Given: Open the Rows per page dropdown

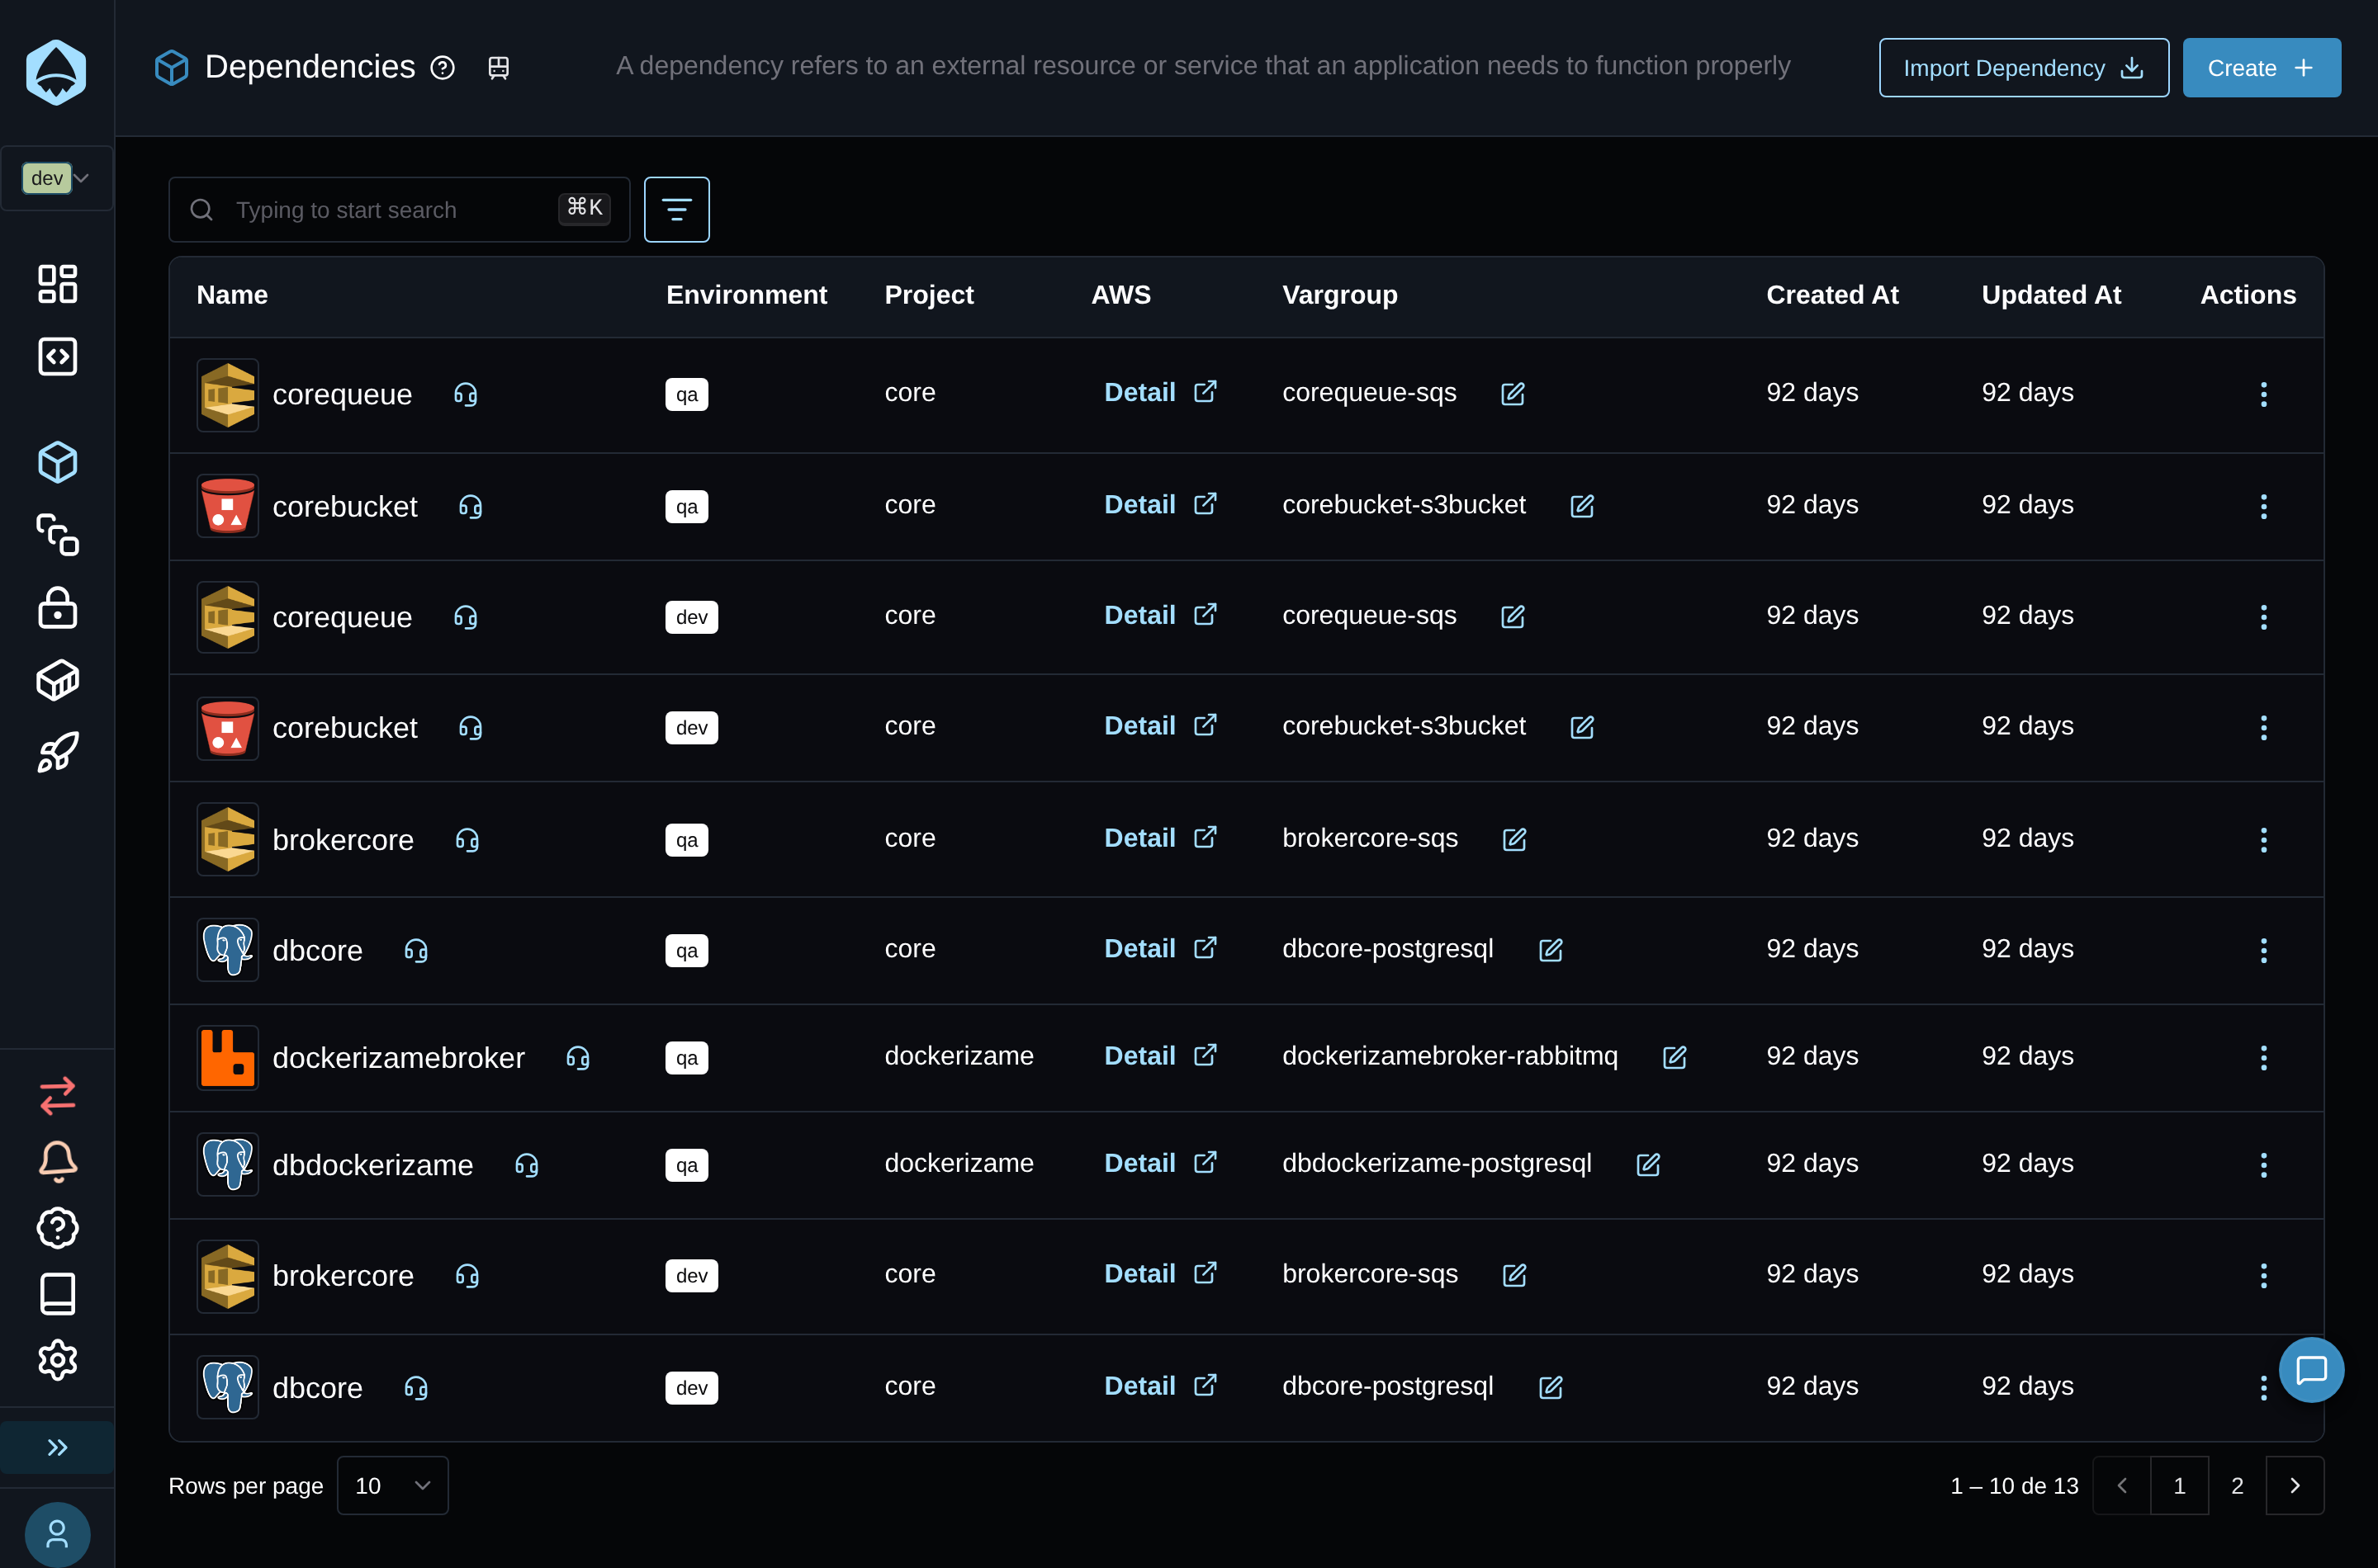Looking at the screenshot, I should [x=392, y=1486].
